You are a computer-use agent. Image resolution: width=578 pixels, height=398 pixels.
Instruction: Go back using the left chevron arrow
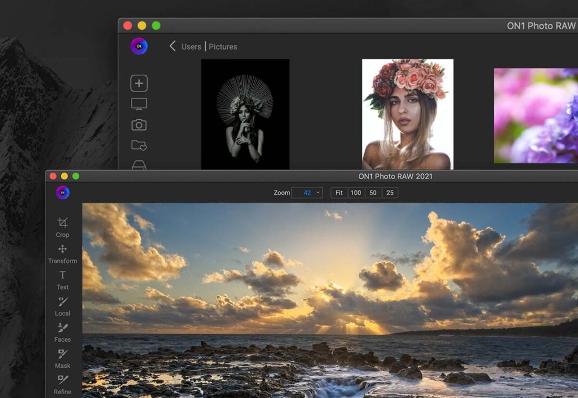[173, 47]
